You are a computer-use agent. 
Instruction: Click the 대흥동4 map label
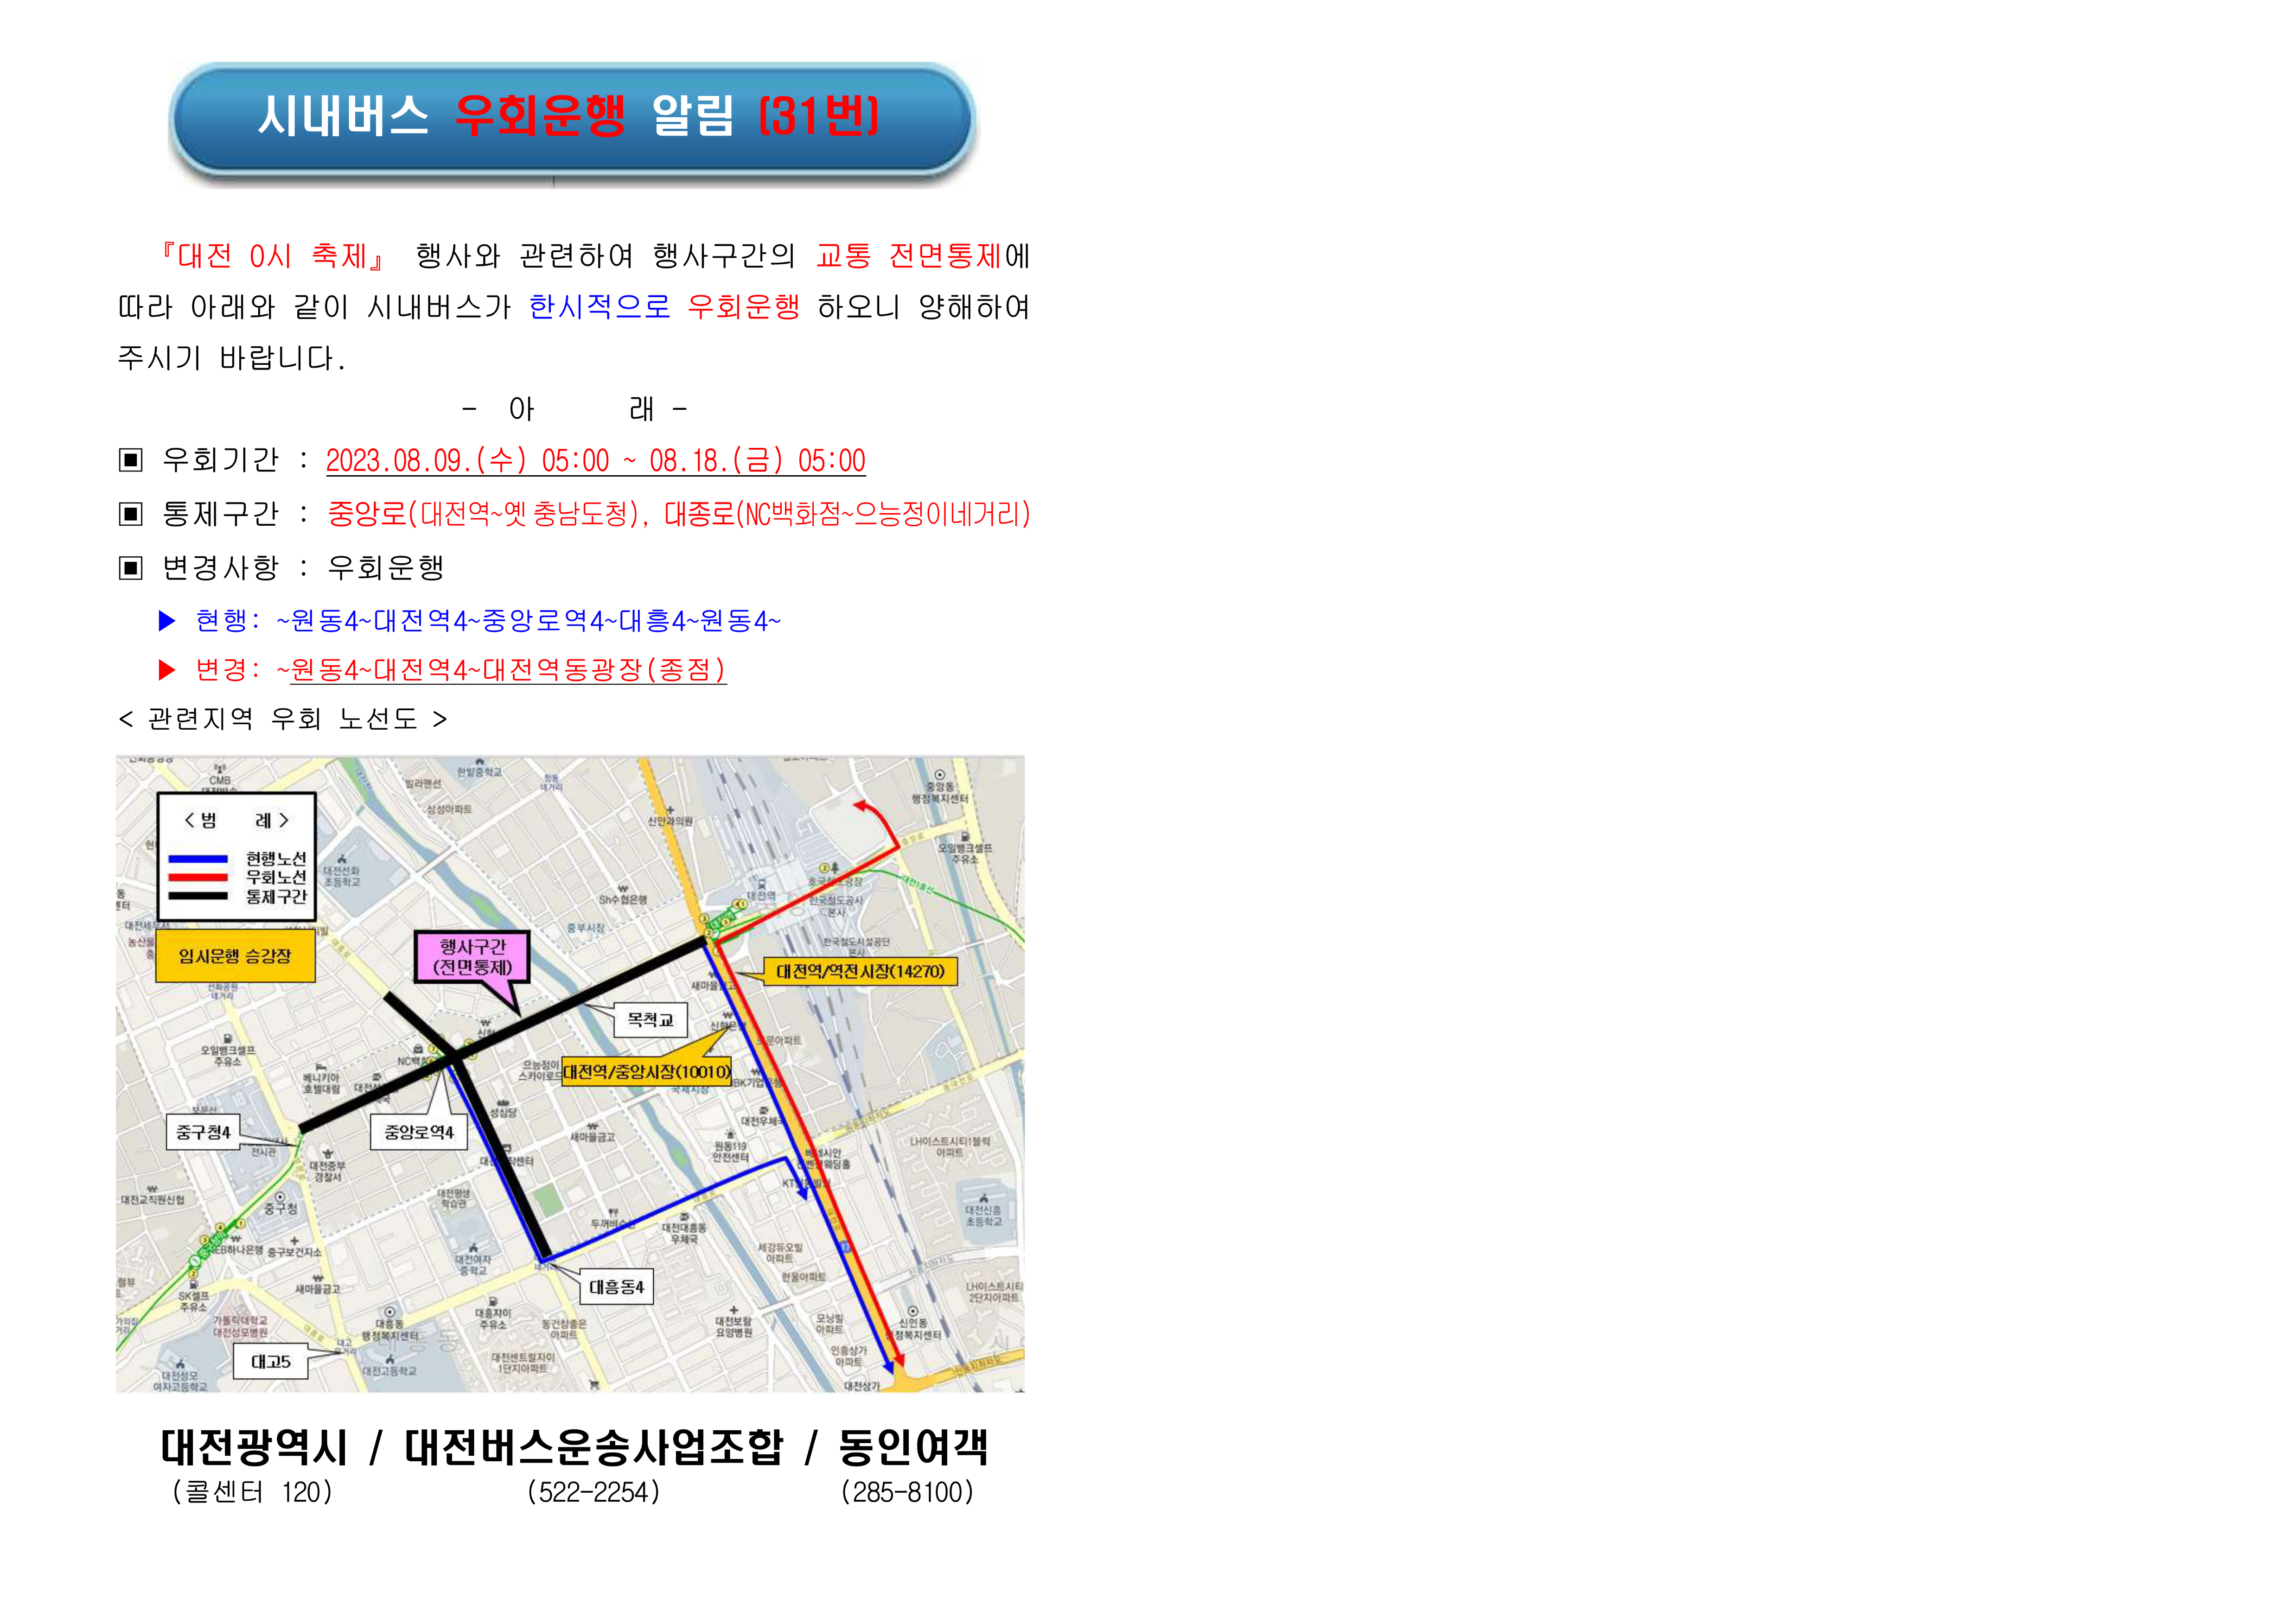tap(616, 1287)
